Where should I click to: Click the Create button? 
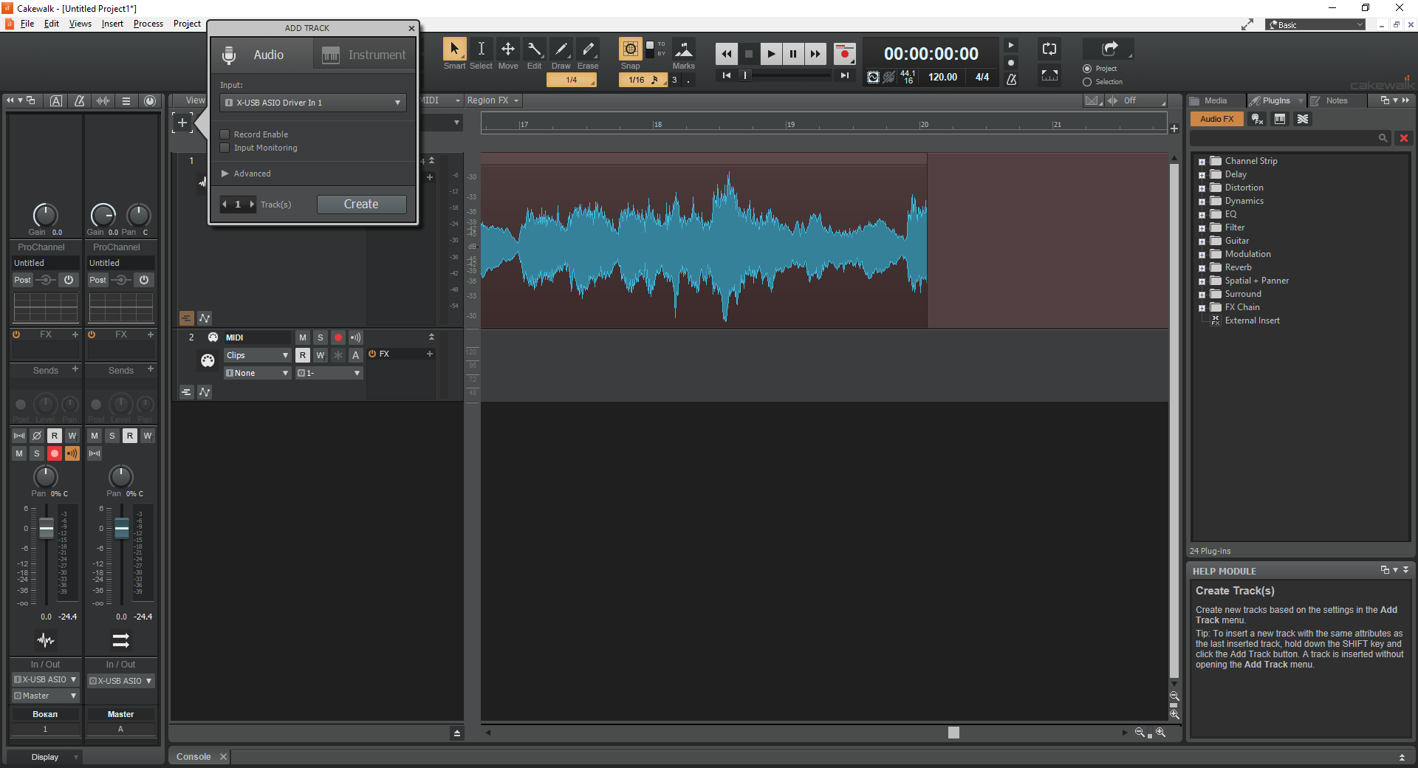361,205
